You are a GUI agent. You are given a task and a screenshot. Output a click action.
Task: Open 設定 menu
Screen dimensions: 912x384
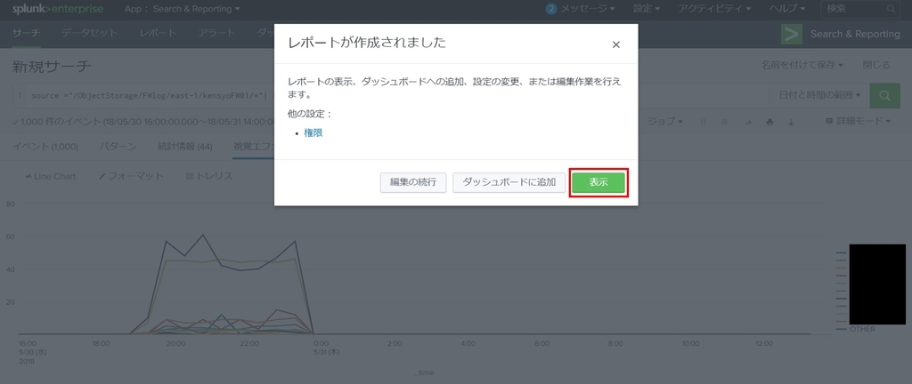pos(647,9)
